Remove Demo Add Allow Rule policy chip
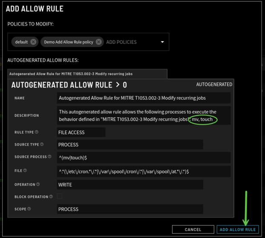Image resolution: width=265 pixels, height=238 pixels. point(99,42)
